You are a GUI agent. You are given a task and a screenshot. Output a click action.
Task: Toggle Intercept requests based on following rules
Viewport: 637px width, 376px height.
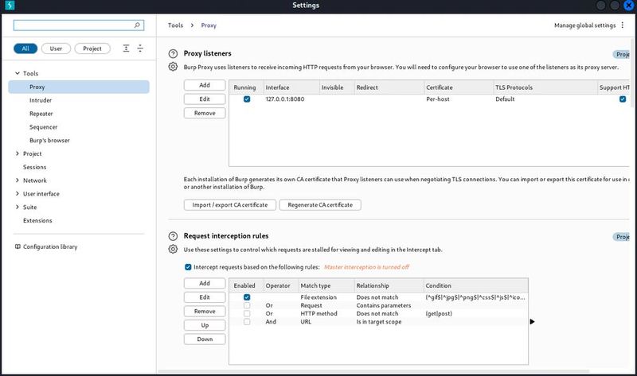188,267
